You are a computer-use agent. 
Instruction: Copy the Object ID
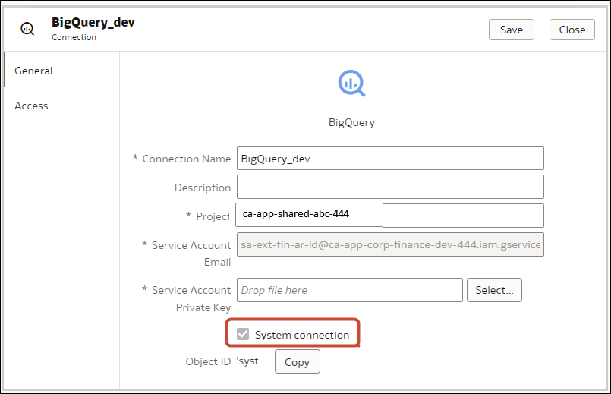click(297, 361)
